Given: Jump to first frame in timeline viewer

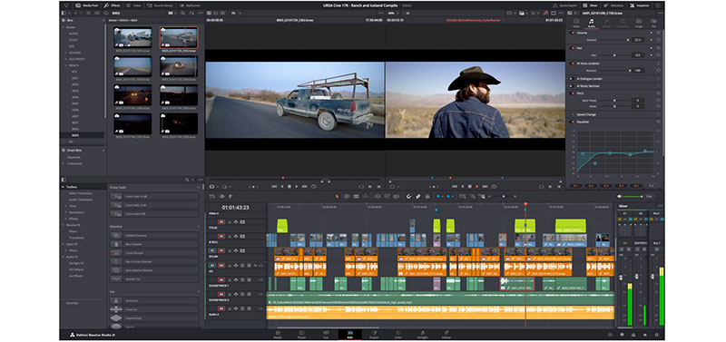Looking at the screenshot, I should [454, 187].
